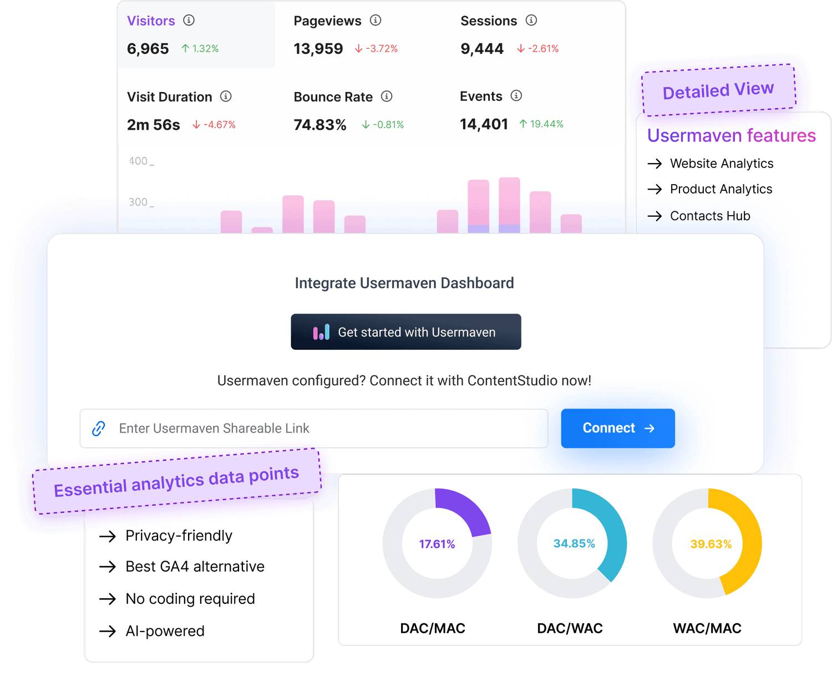
Task: Click the 13,959 pageviews value
Action: (318, 49)
